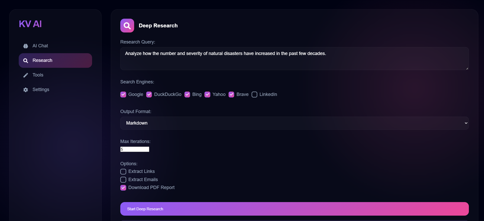Click the brain icon beside AI Chat
Viewport: 484px width, 221px height.
pyautogui.click(x=26, y=46)
